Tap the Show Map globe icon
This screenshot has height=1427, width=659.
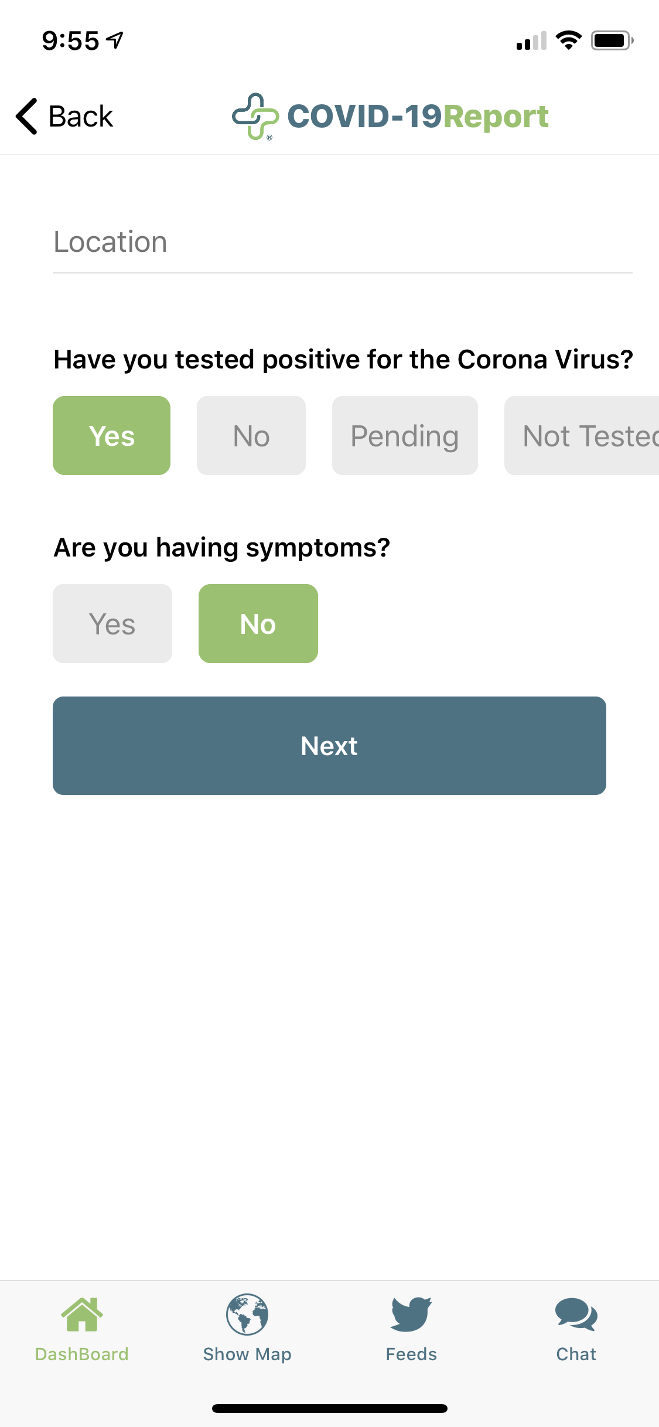(x=247, y=1315)
